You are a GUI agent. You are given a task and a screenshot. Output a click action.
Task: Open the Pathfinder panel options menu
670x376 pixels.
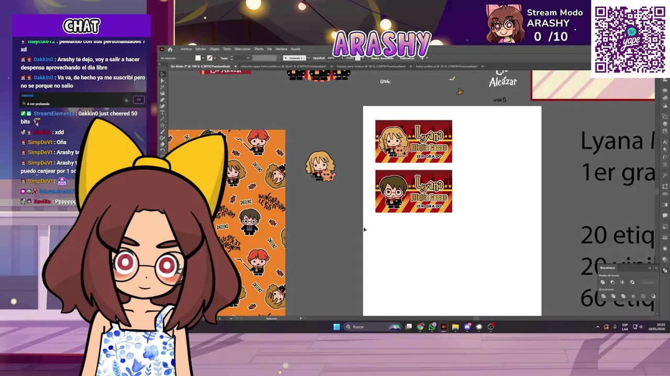656,268
